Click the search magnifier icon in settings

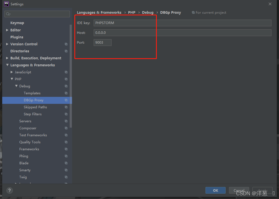pos(8,14)
